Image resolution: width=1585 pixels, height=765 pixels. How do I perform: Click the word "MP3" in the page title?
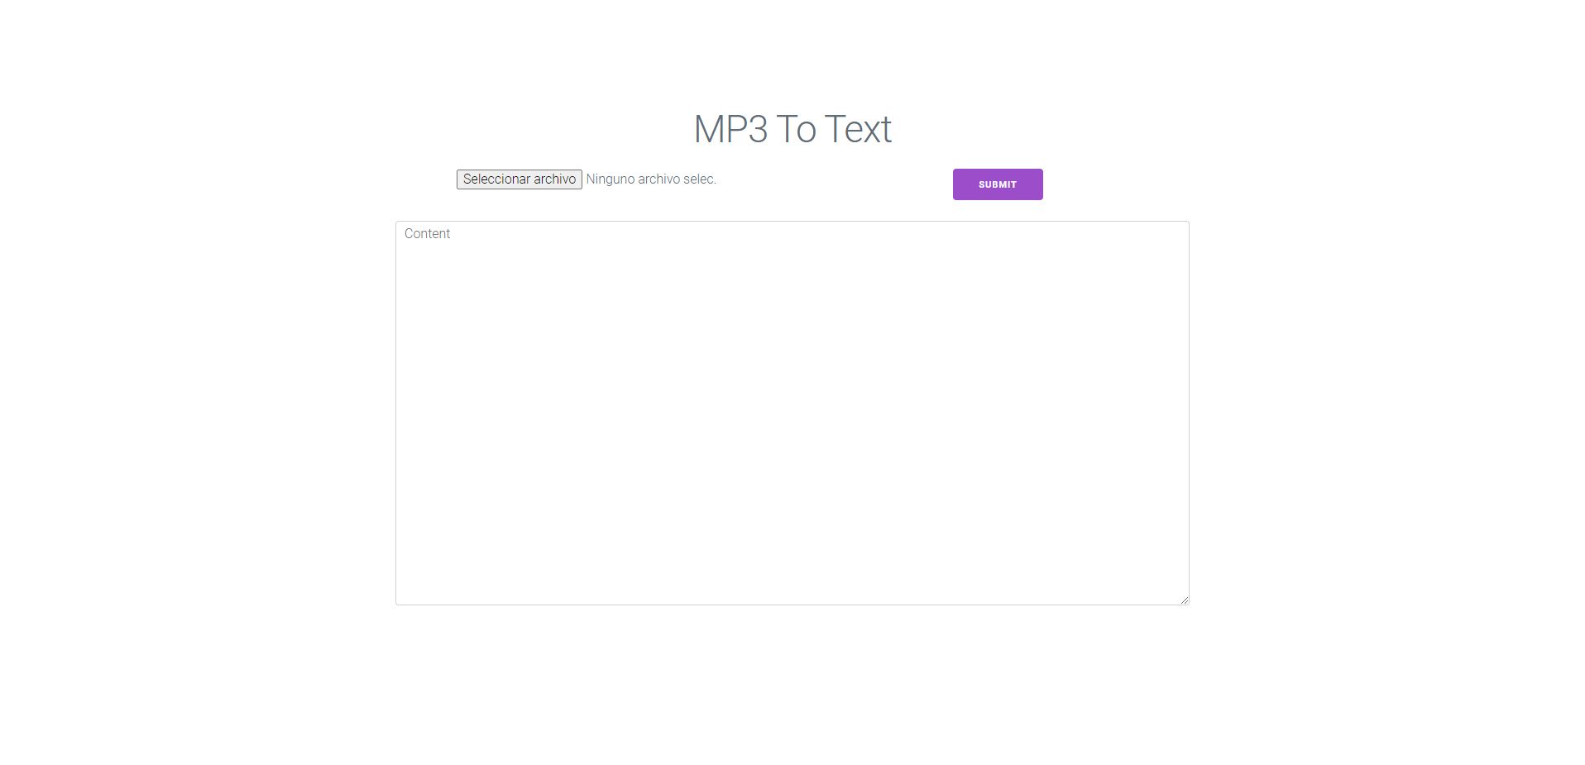[730, 129]
